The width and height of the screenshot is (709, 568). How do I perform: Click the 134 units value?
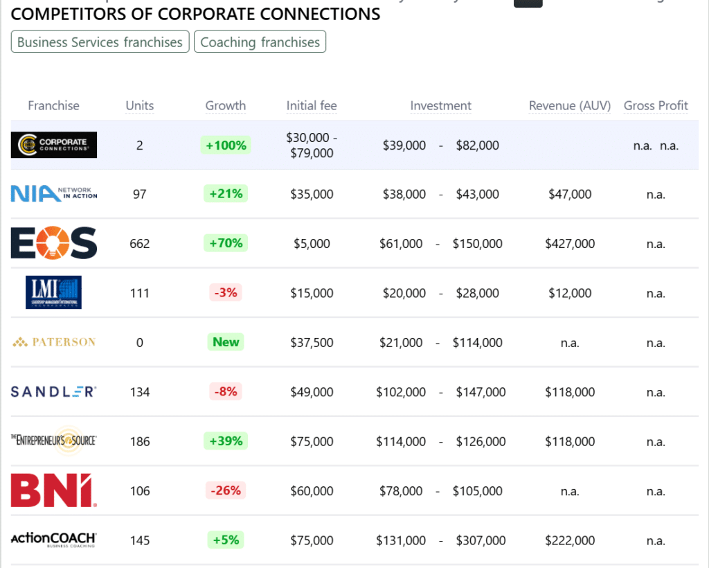(x=140, y=392)
